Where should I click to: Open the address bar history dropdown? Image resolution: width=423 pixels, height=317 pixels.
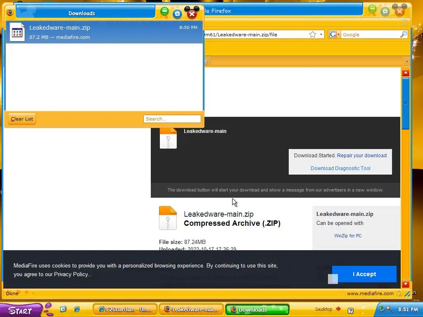pyautogui.click(x=321, y=35)
